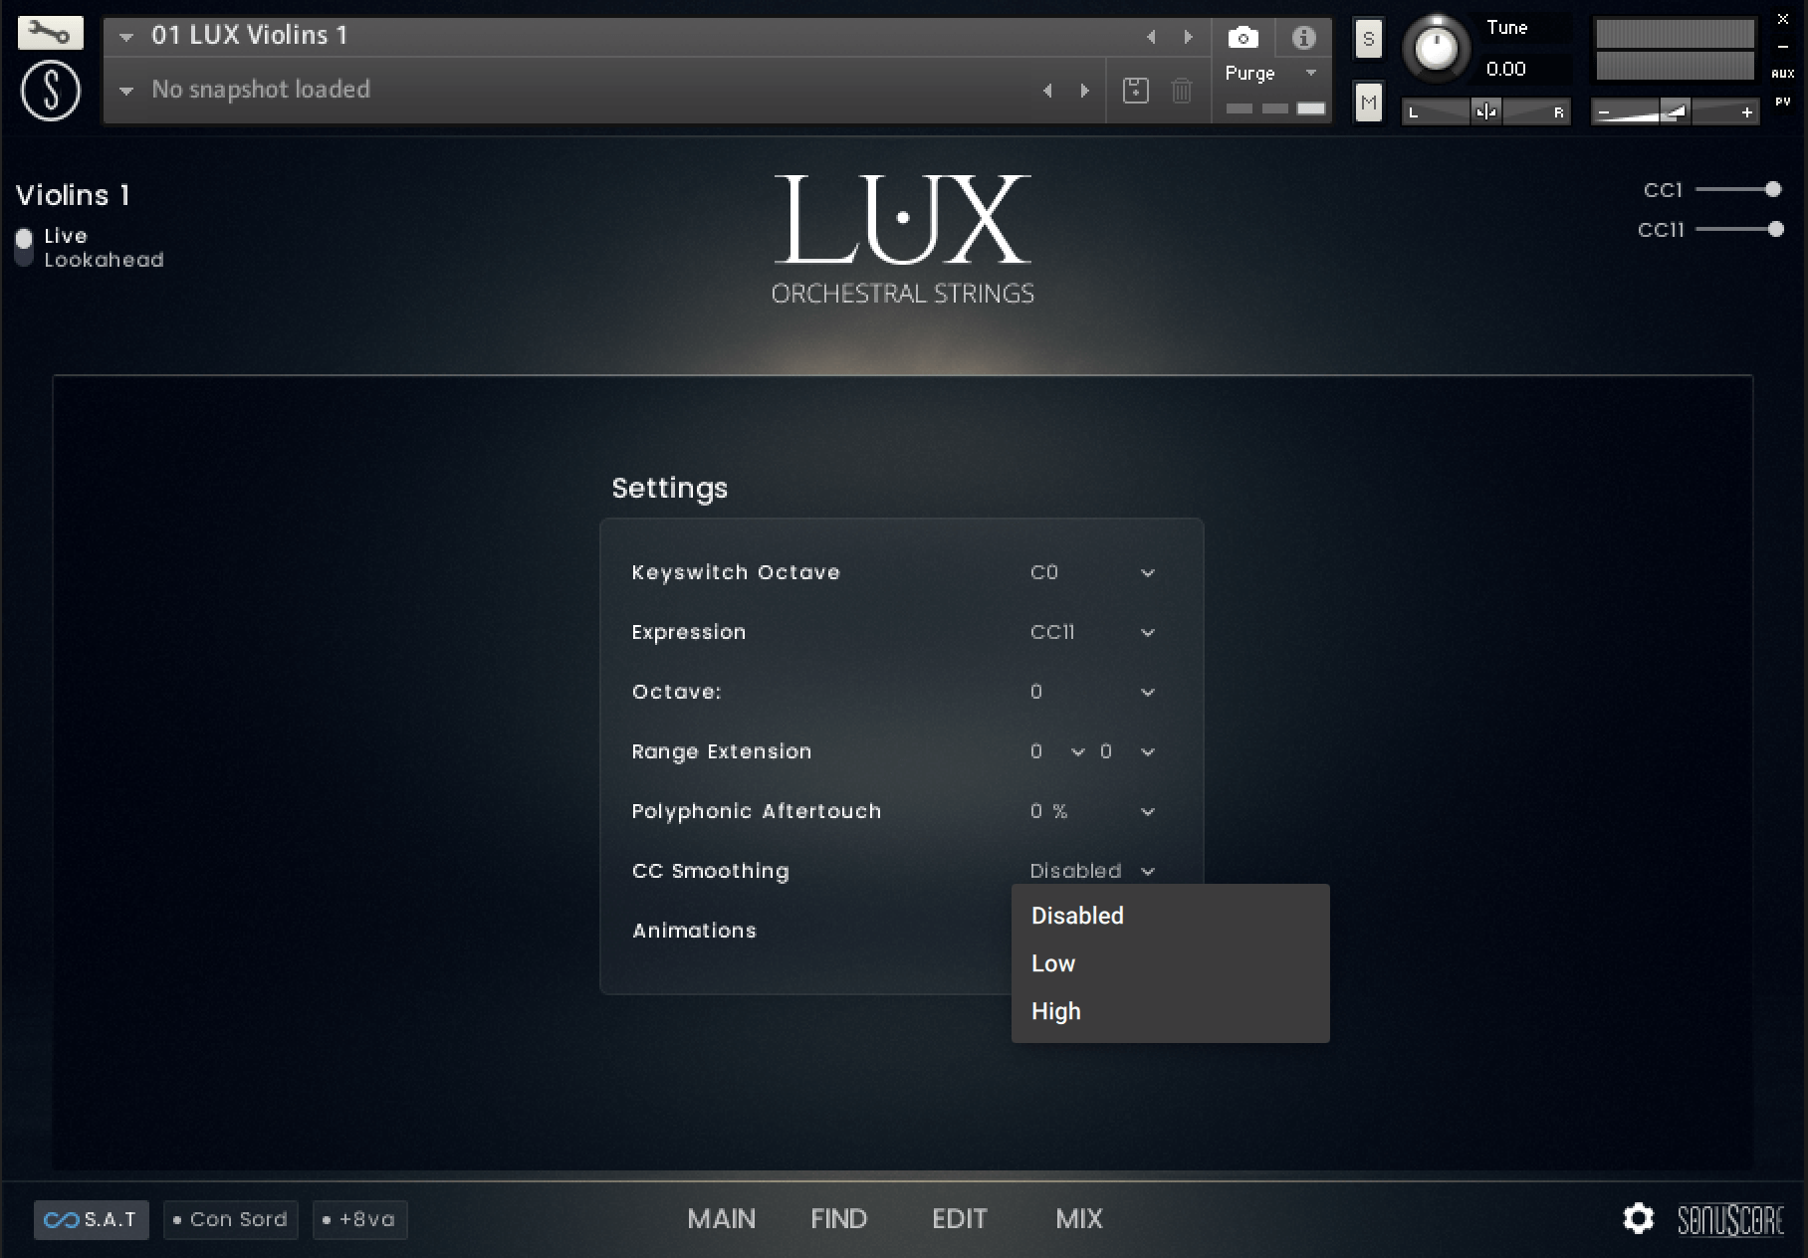Open the Polyphonic Aftertouch dropdown
Screen dimensions: 1808x1258
(1147, 812)
